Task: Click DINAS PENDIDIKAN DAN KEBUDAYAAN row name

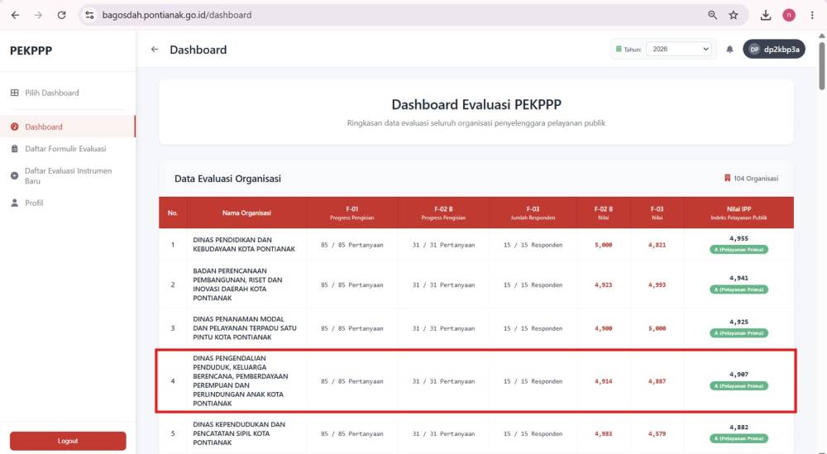Action: tap(244, 245)
